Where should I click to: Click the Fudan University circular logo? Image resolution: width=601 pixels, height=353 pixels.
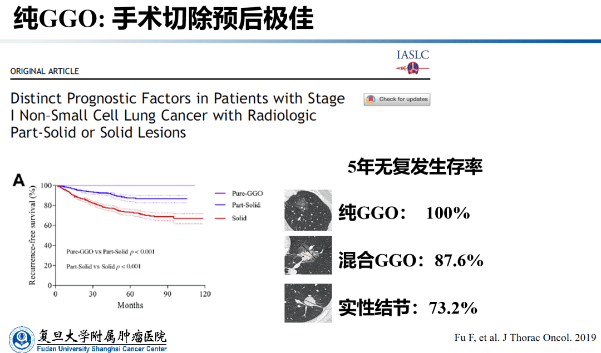coord(21,339)
